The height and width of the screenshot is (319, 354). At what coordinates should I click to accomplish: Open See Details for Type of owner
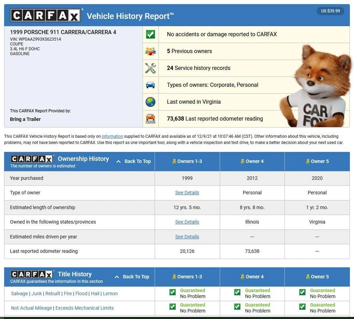[187, 193]
